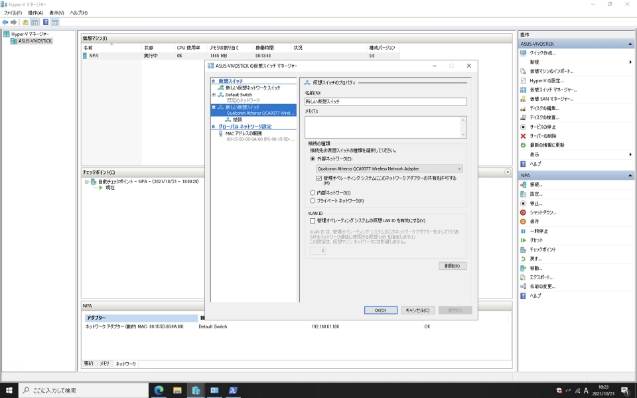Collapse the ASUS-VIVOSTICK actions section
This screenshot has height=398, width=637.
click(630, 44)
